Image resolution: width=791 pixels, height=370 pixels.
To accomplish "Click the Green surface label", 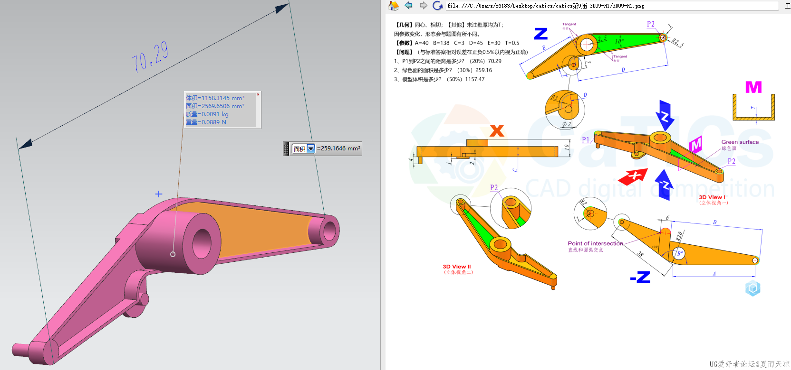I will [740, 142].
